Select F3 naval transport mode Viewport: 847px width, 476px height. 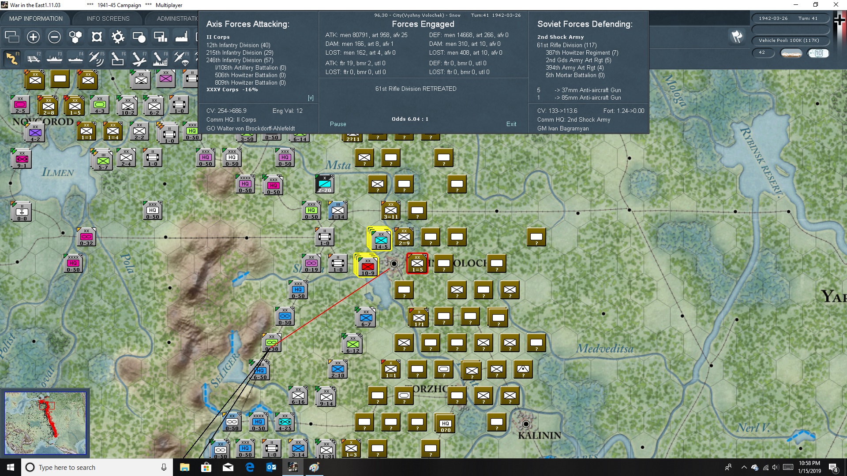pyautogui.click(x=54, y=58)
